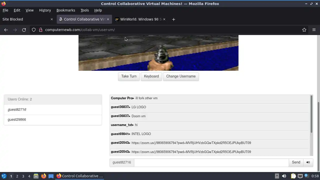Switch to workspace 3
Image resolution: width=320 pixels, height=180 pixels.
tap(23, 176)
